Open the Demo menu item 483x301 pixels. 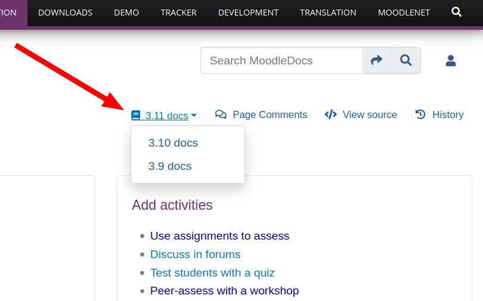126,13
